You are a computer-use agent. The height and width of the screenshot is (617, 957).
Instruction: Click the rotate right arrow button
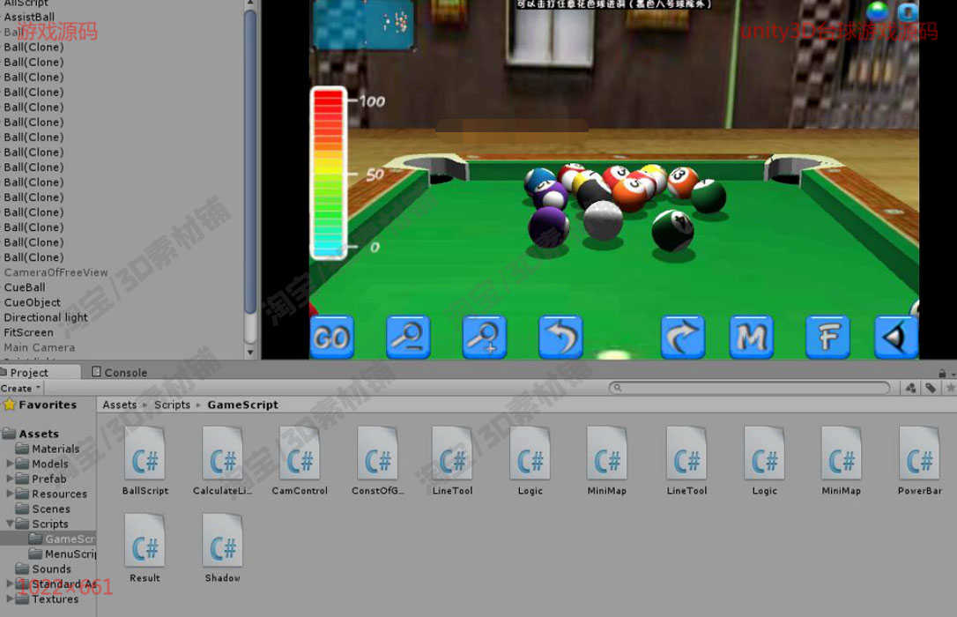[x=682, y=337]
